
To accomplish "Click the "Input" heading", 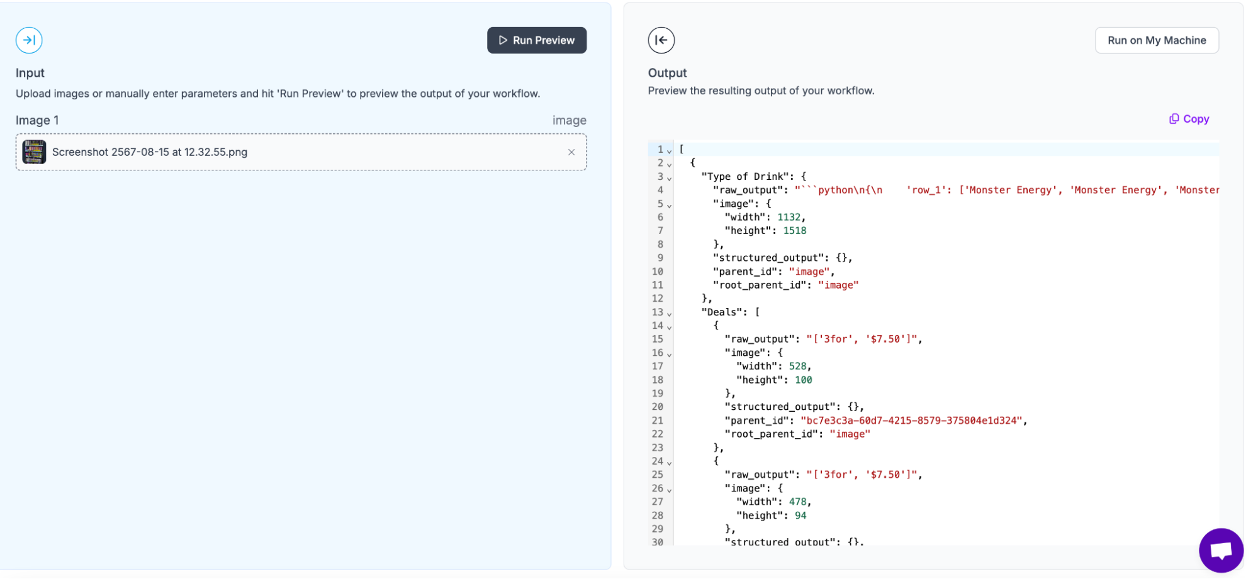I will [x=30, y=73].
